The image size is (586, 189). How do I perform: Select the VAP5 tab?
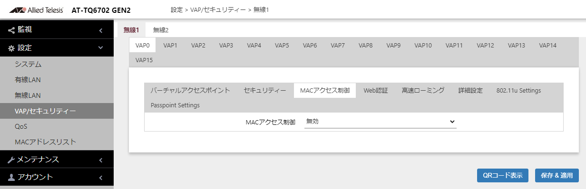point(282,46)
